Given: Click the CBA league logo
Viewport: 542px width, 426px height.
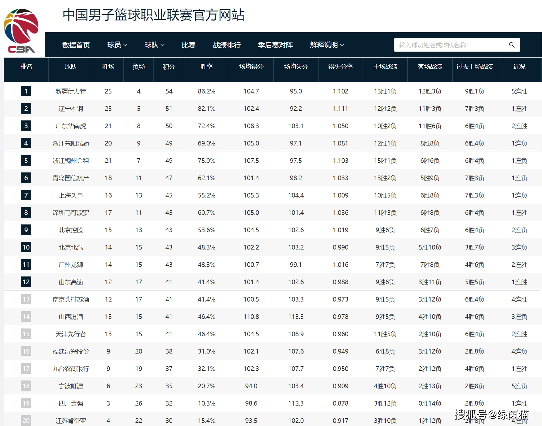Looking at the screenshot, I should pos(21,31).
